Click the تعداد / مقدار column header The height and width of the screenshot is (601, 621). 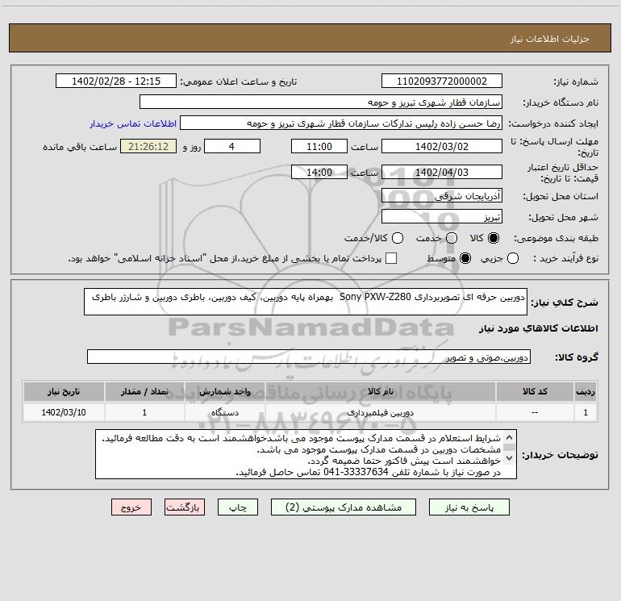pos(144,391)
